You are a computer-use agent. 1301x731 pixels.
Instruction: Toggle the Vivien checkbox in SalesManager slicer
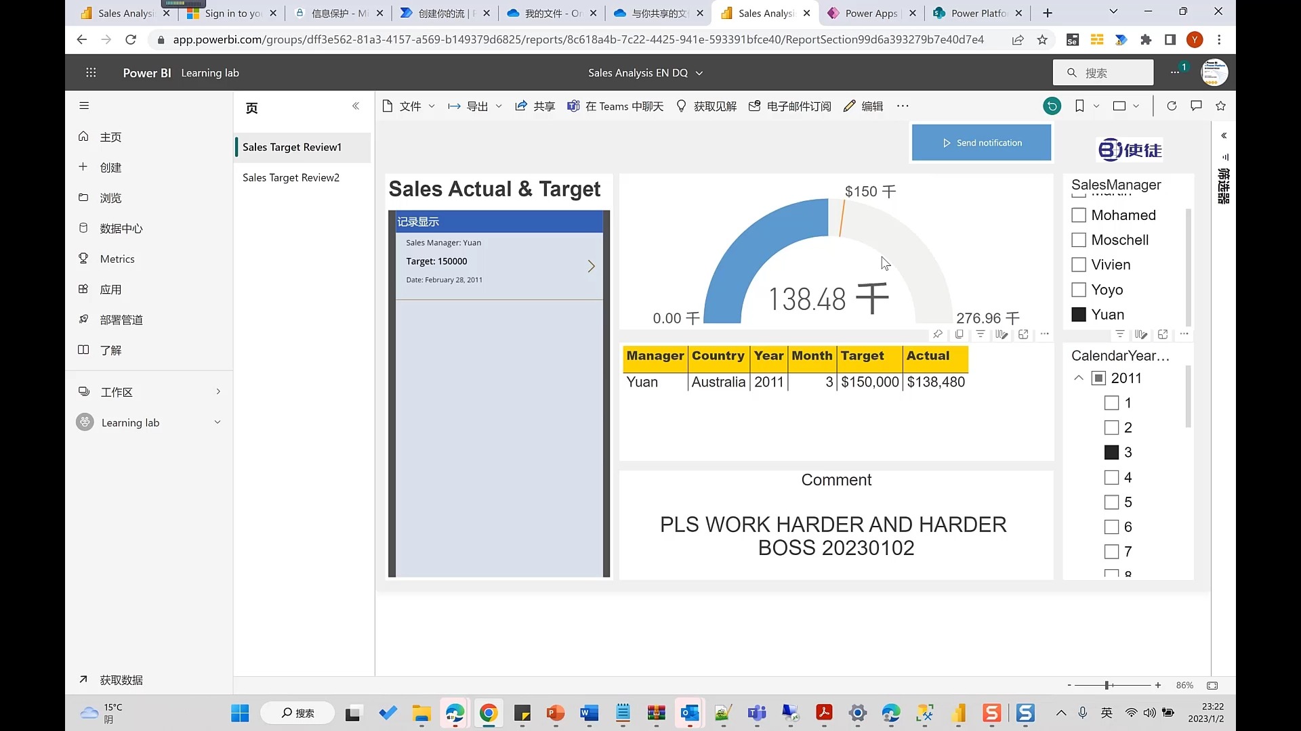tap(1079, 265)
